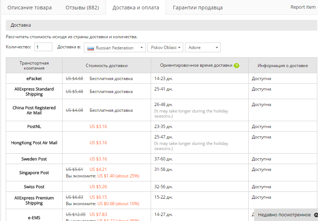Image resolution: width=318 pixels, height=221 pixels.
Task: Select China Post Registered Air Mail
Action: pos(34,110)
